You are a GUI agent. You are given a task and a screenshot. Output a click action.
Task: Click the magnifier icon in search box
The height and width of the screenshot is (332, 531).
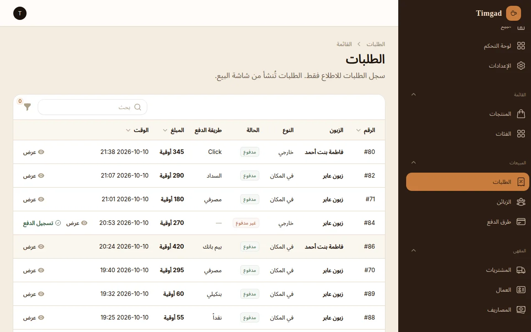(138, 107)
